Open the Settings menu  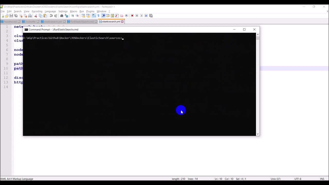[63, 11]
